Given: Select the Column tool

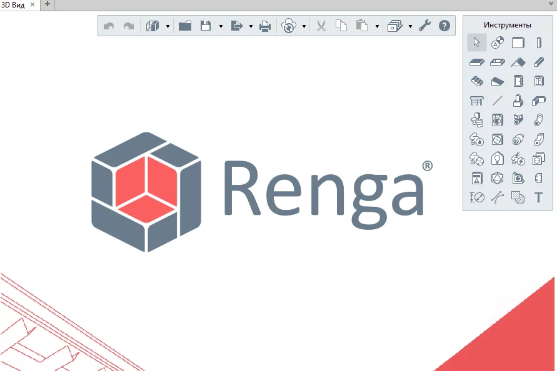Looking at the screenshot, I should click(x=539, y=42).
